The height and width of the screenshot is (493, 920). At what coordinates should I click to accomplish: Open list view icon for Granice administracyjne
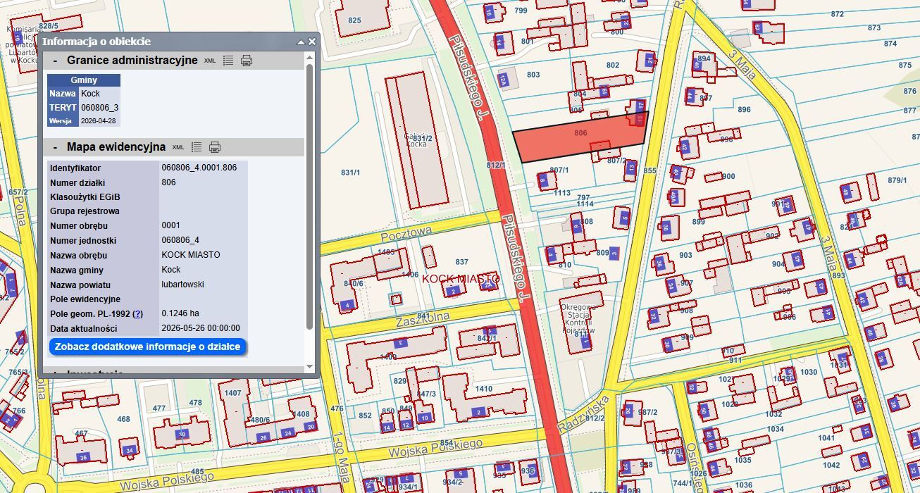coord(228,61)
